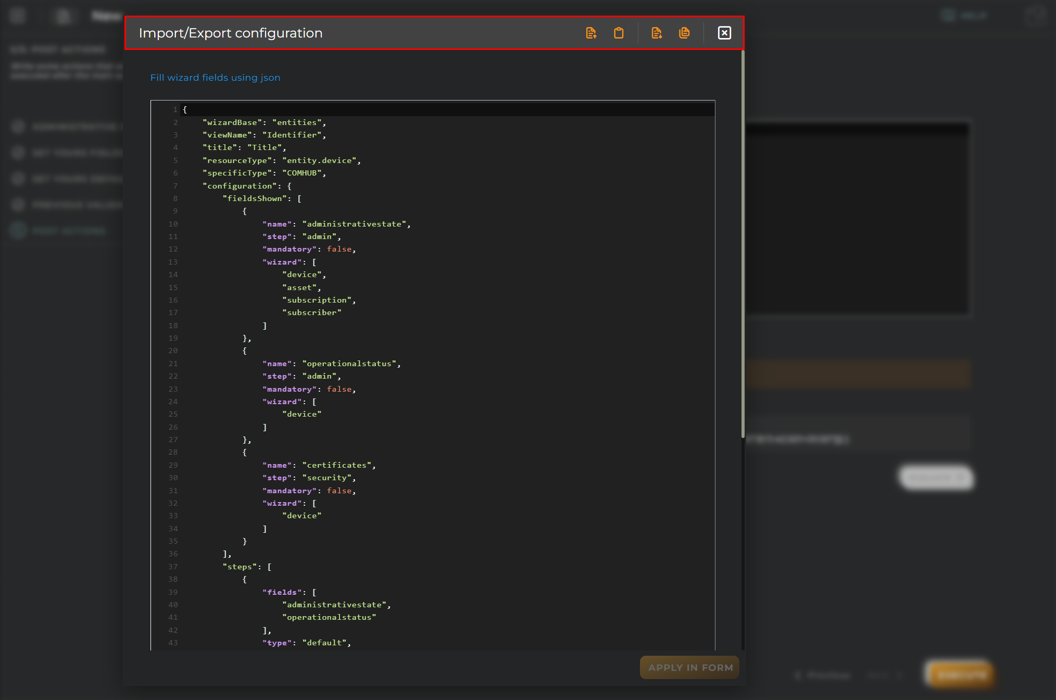
Task: Click the "mandatory": false text on line 12
Action: [309, 249]
